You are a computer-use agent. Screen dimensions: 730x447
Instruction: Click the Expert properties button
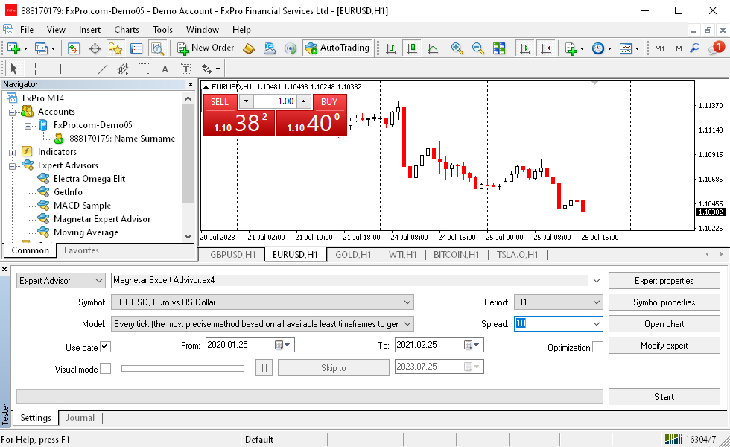tap(664, 281)
